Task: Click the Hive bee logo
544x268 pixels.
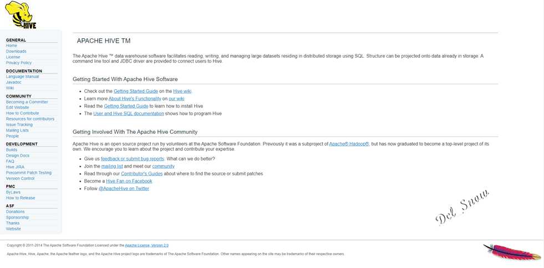Action: coord(21,14)
